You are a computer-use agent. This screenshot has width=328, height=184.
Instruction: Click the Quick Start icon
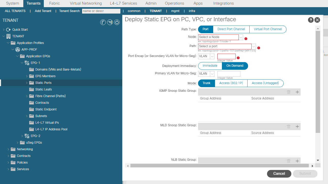pyautogui.click(x=8, y=30)
